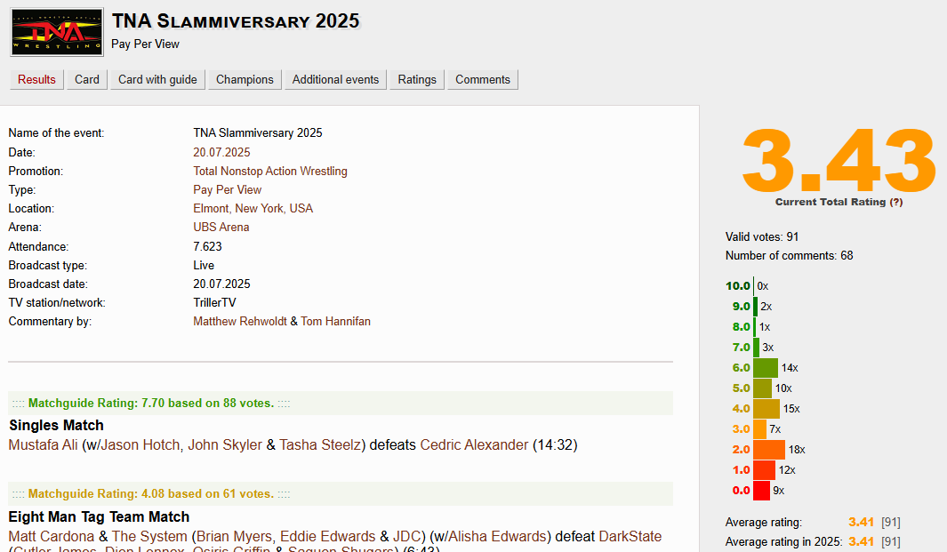This screenshot has width=947, height=552.
Task: Select the event name 'TNA Slammiversary 2025' value
Action: tap(258, 132)
